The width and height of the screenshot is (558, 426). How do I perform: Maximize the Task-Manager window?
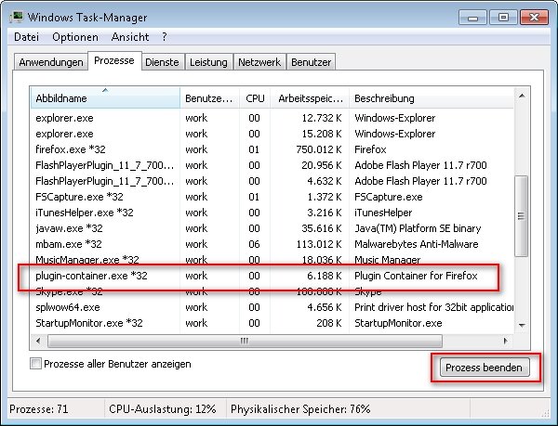point(503,18)
